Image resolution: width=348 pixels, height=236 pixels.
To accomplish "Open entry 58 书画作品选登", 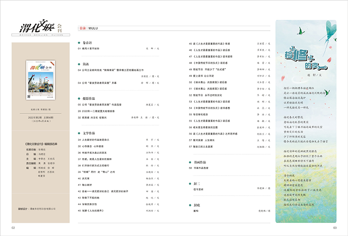I will tap(201, 168).
